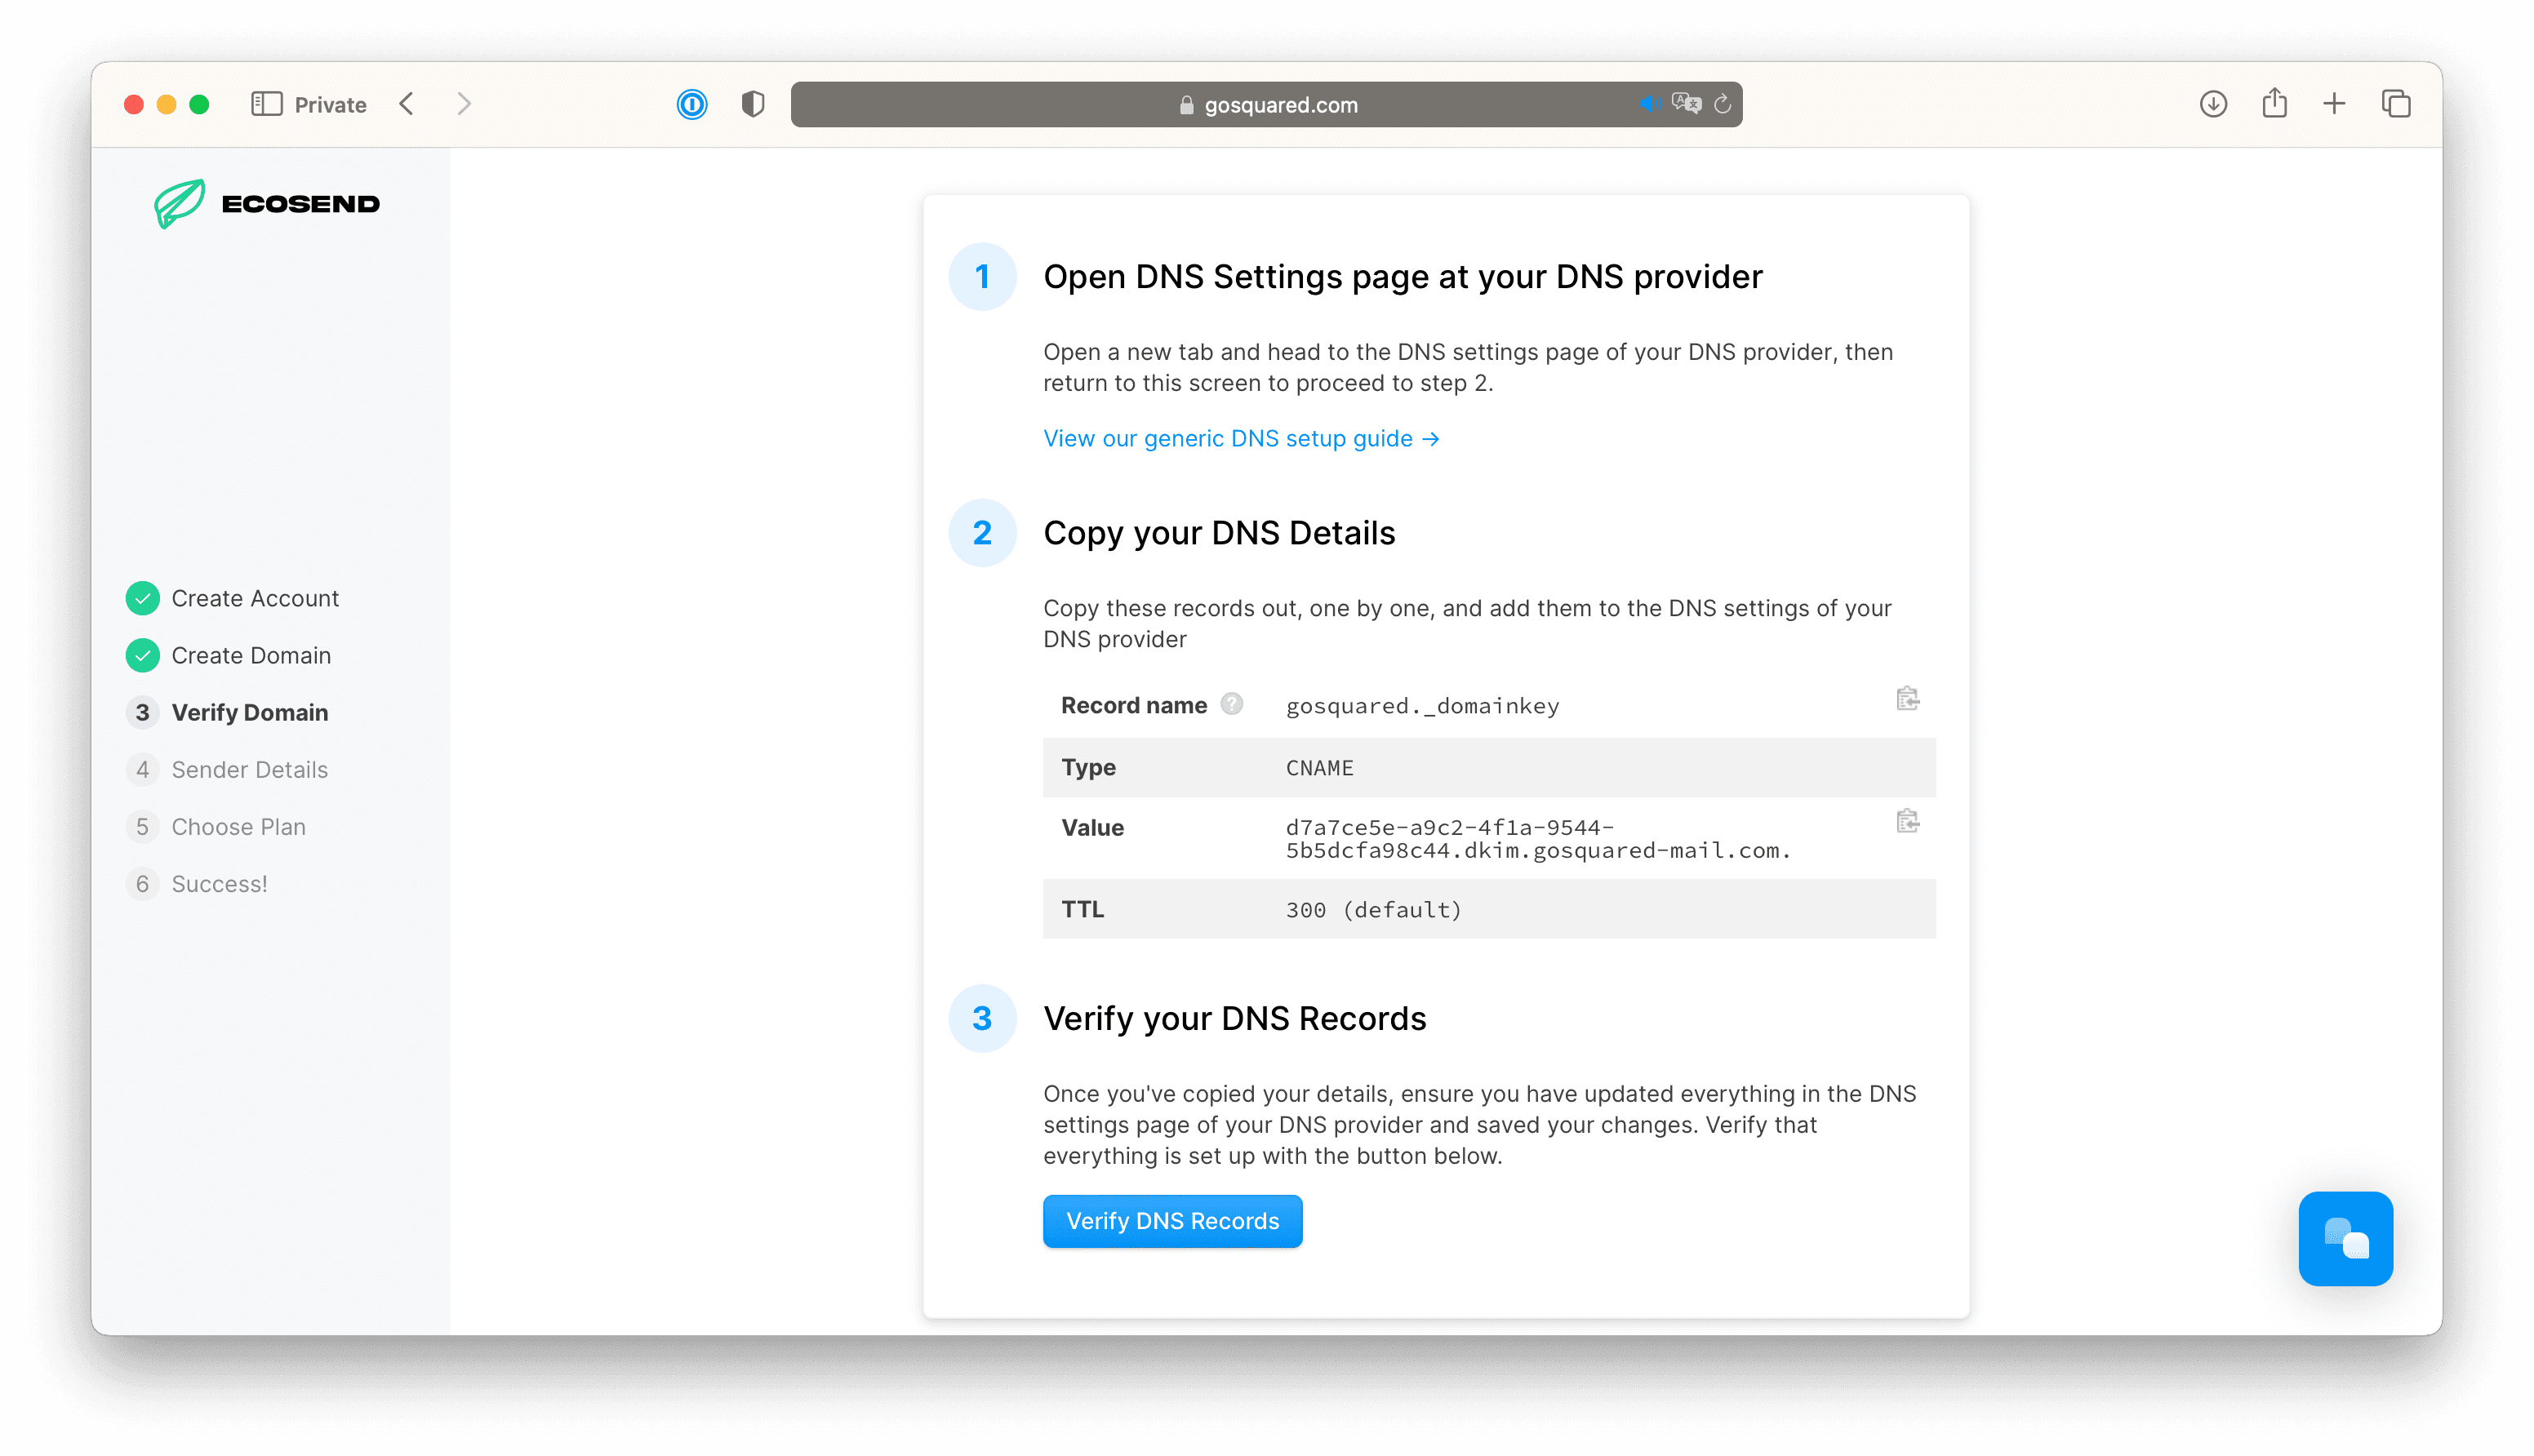Open the privacy shield icon
This screenshot has height=1456, width=2534.
pyautogui.click(x=753, y=104)
